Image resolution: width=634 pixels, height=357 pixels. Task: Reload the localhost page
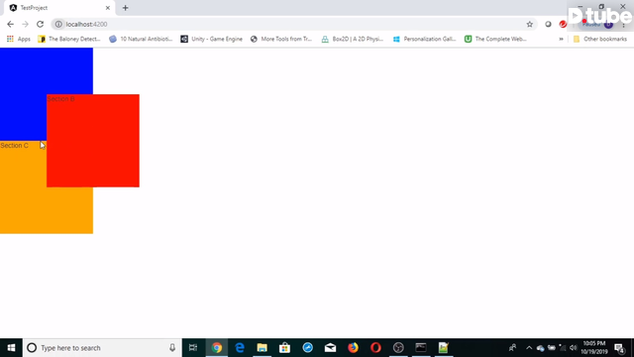pos(40,24)
